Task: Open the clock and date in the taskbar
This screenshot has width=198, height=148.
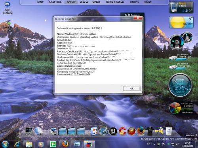Action: click(188, 144)
